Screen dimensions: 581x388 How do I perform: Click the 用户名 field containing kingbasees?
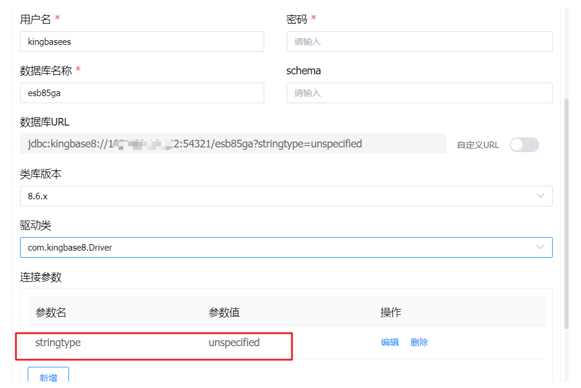142,41
